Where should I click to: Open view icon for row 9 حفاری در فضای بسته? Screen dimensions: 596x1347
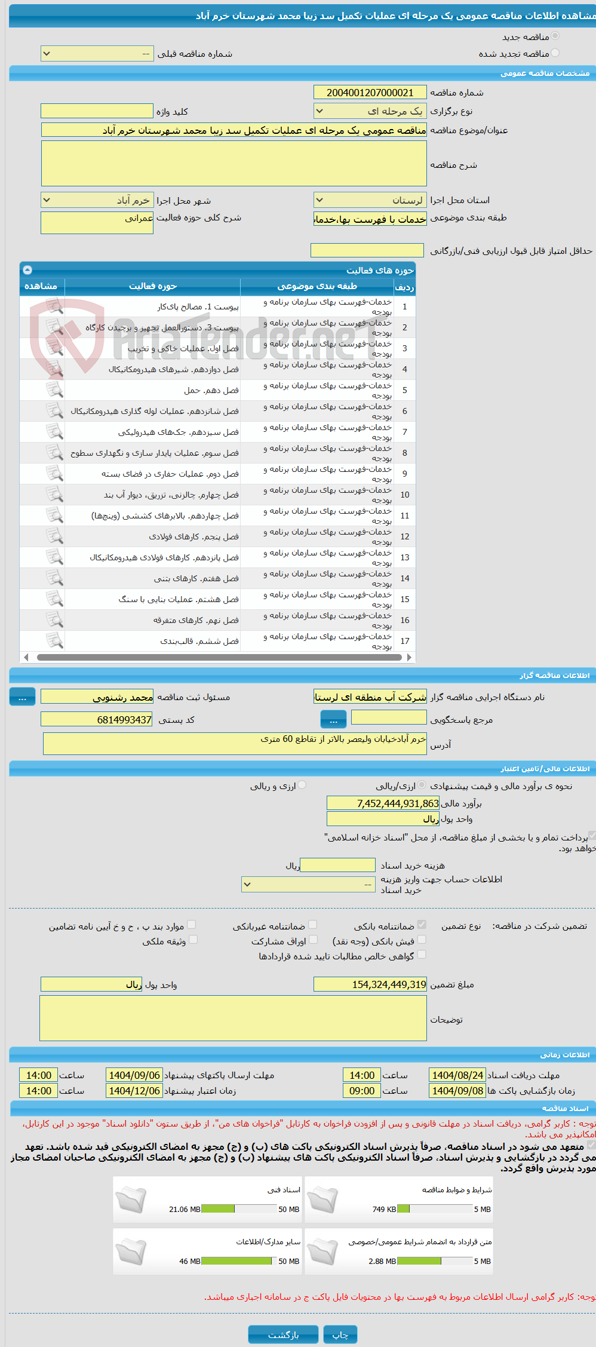point(54,474)
